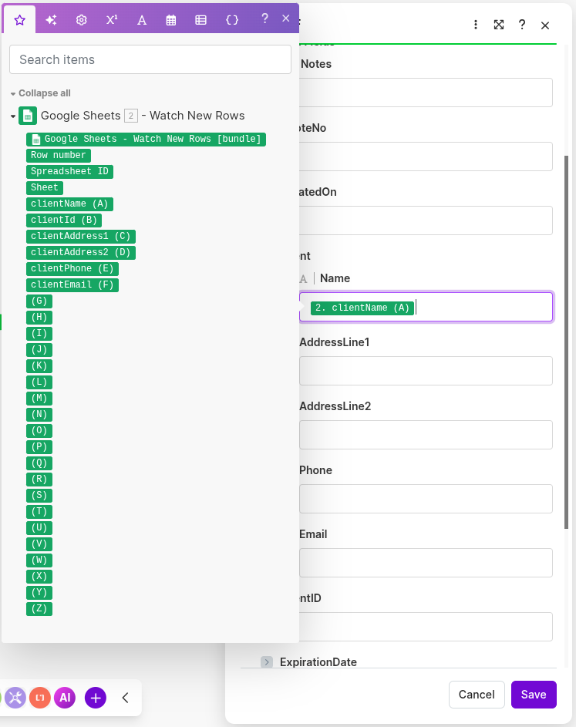
Task: Save the module configuration
Action: pos(534,694)
